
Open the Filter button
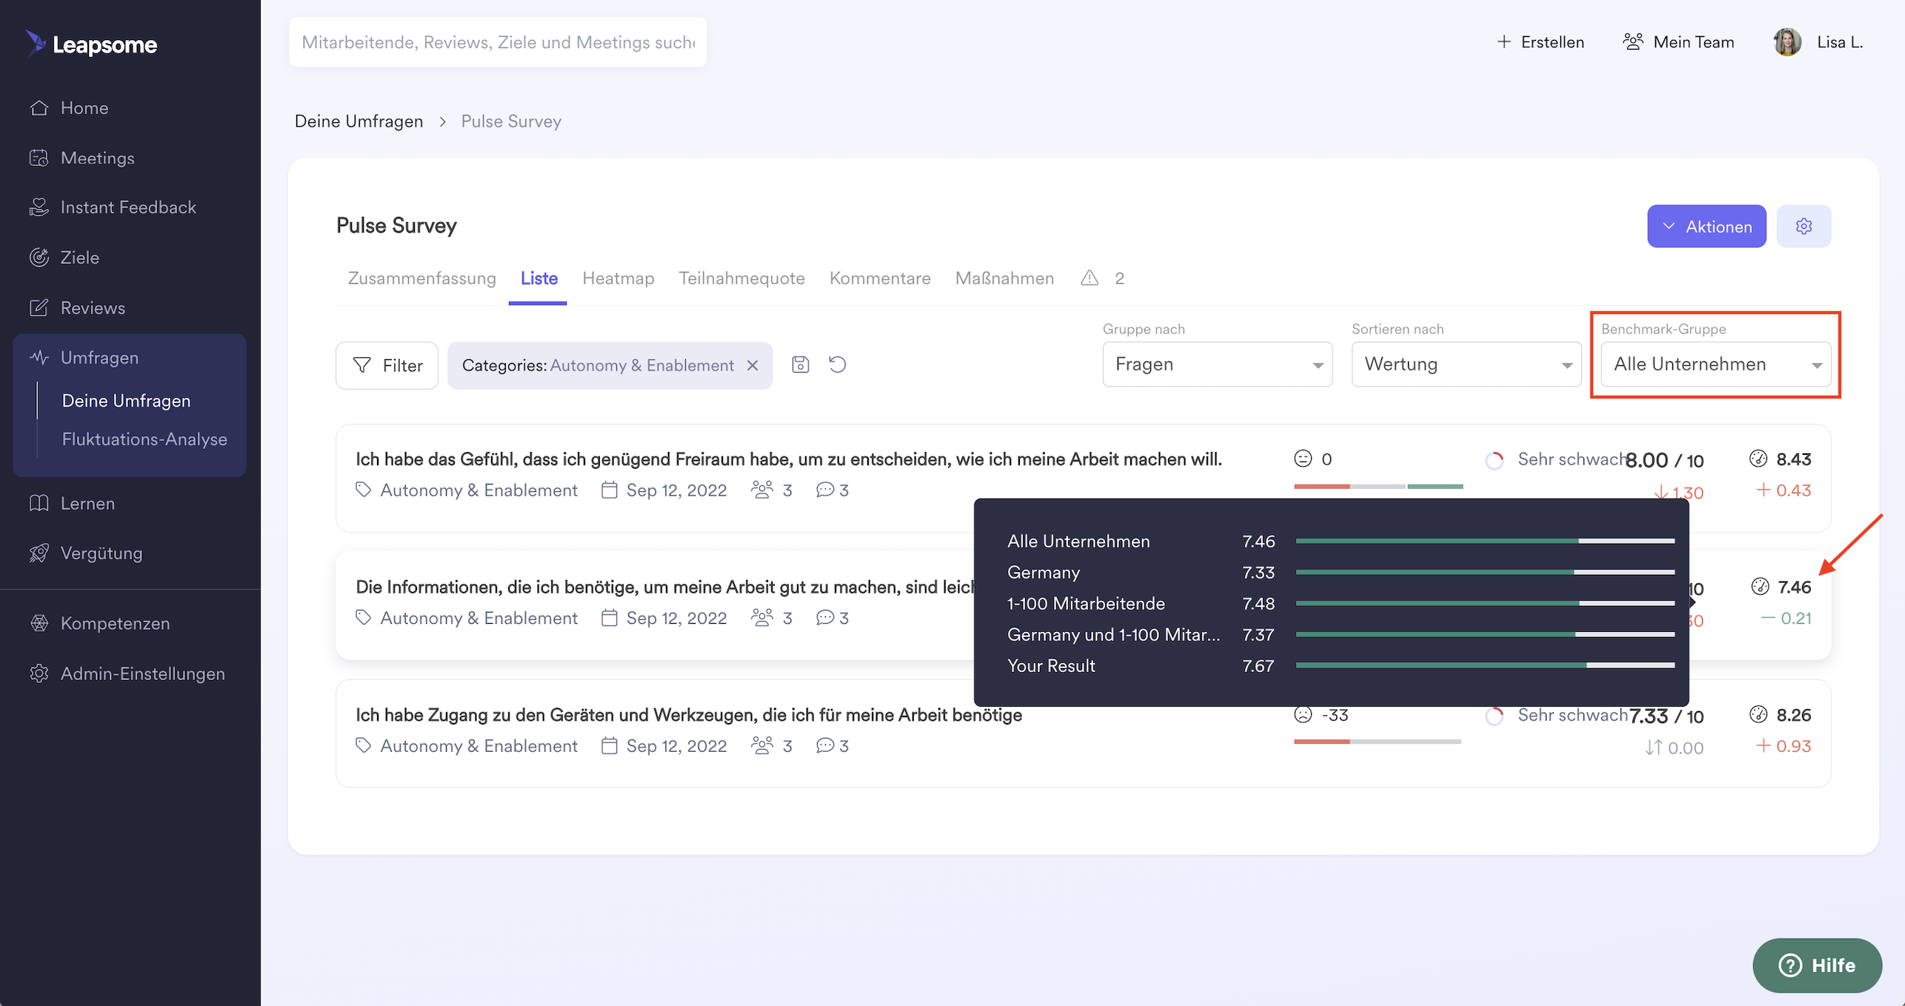pos(387,365)
